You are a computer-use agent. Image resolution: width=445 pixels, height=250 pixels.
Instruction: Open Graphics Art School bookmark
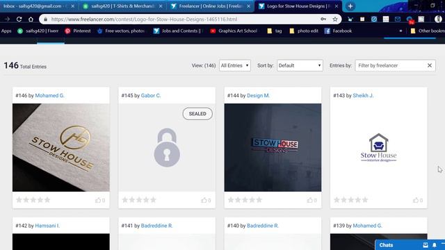[x=234, y=31]
